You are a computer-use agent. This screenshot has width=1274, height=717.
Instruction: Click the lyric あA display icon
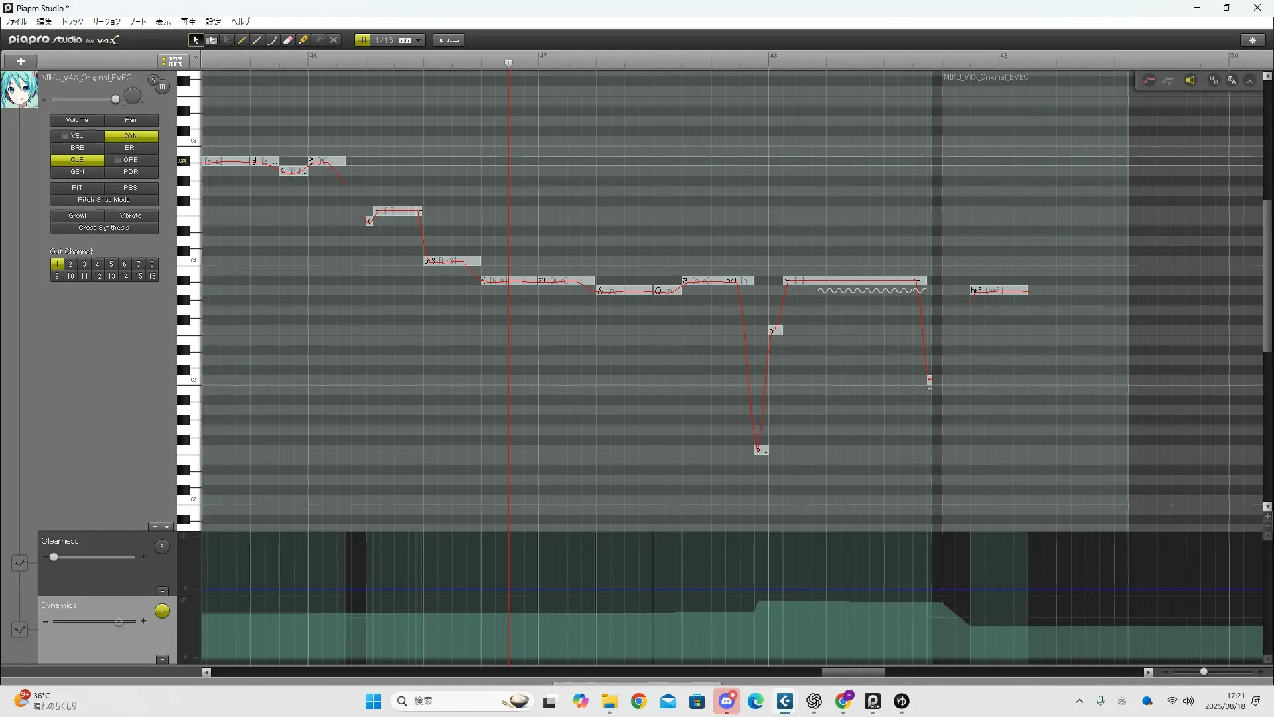(x=1232, y=80)
